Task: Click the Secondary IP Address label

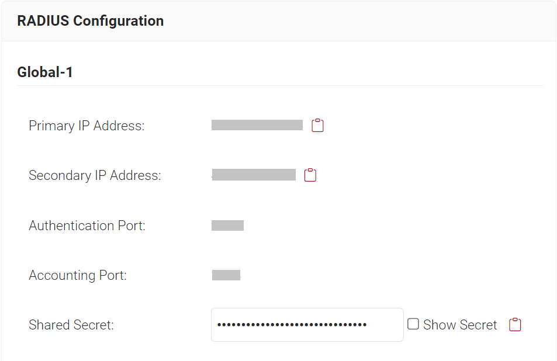Action: tap(95, 175)
